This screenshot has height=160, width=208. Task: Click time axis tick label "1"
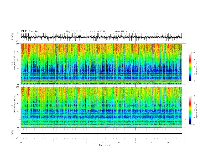37,142
